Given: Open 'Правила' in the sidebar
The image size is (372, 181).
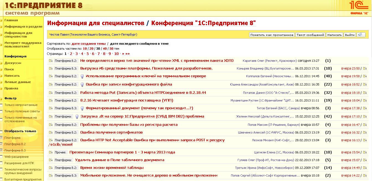Looking at the screenshot, I should coord(11,88).
